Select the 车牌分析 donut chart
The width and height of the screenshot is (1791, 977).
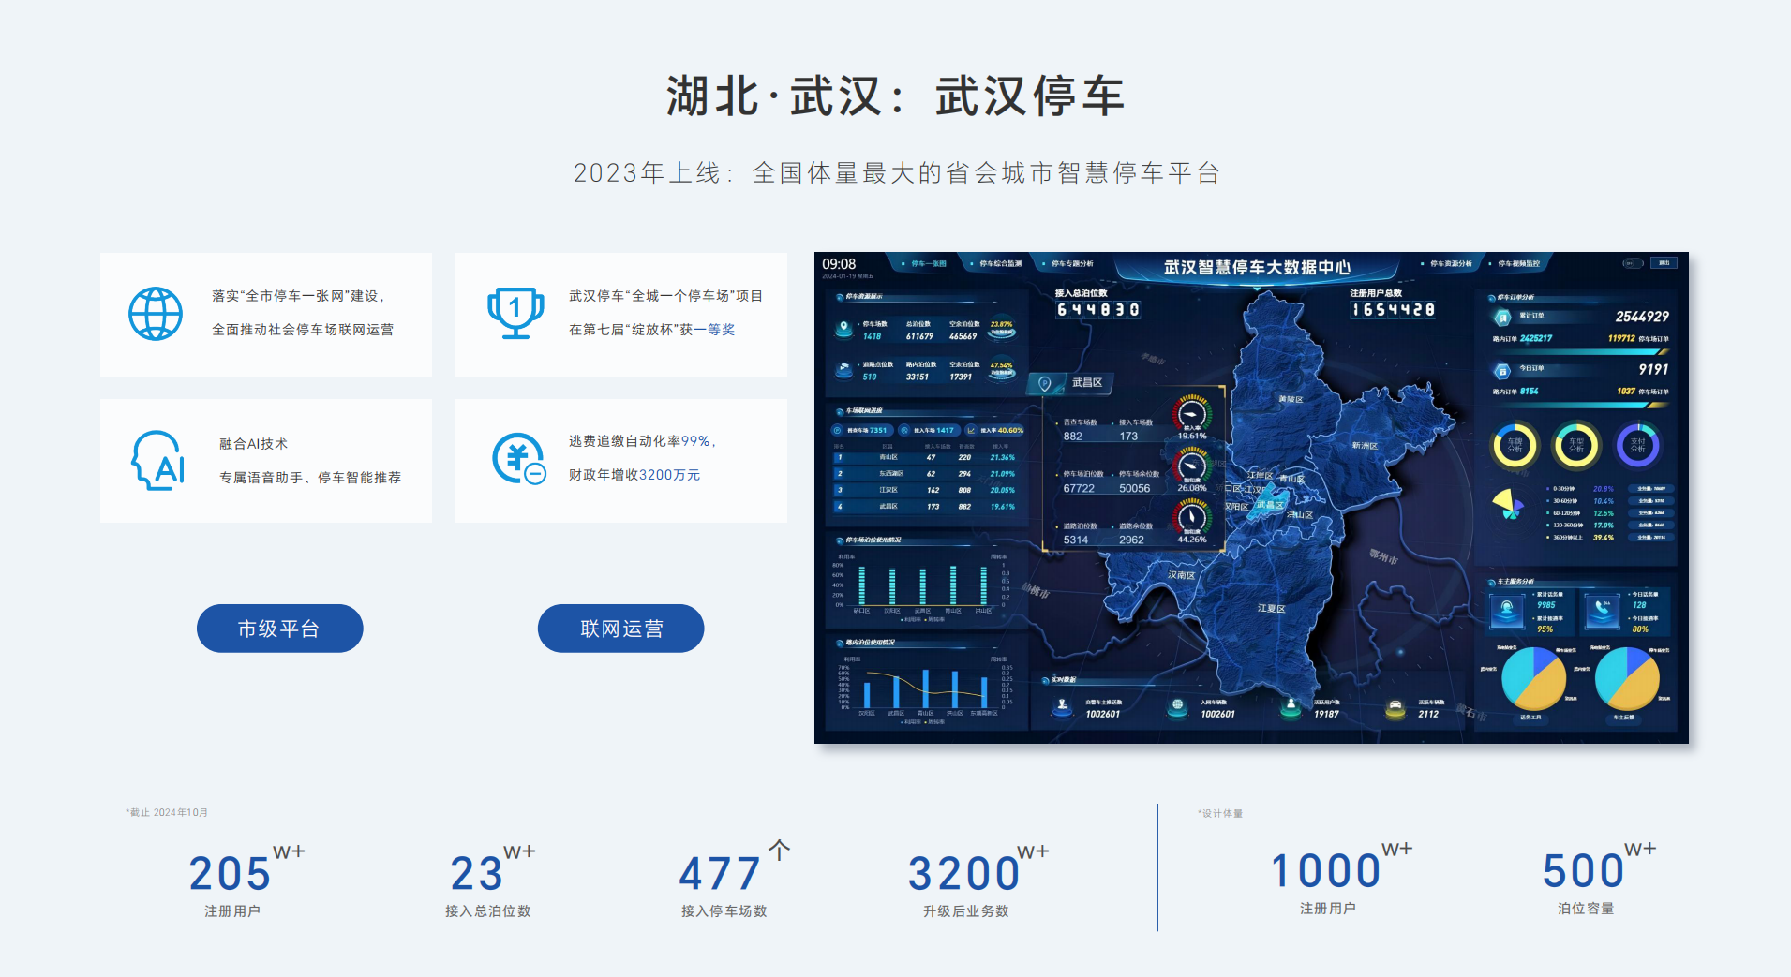click(x=1515, y=446)
